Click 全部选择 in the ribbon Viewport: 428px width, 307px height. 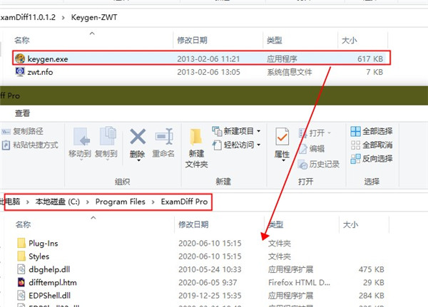tap(372, 131)
